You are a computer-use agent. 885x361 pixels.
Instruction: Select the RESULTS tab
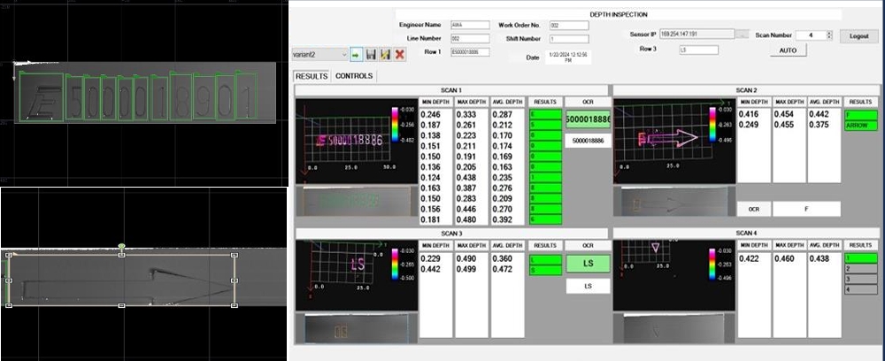[x=312, y=76]
